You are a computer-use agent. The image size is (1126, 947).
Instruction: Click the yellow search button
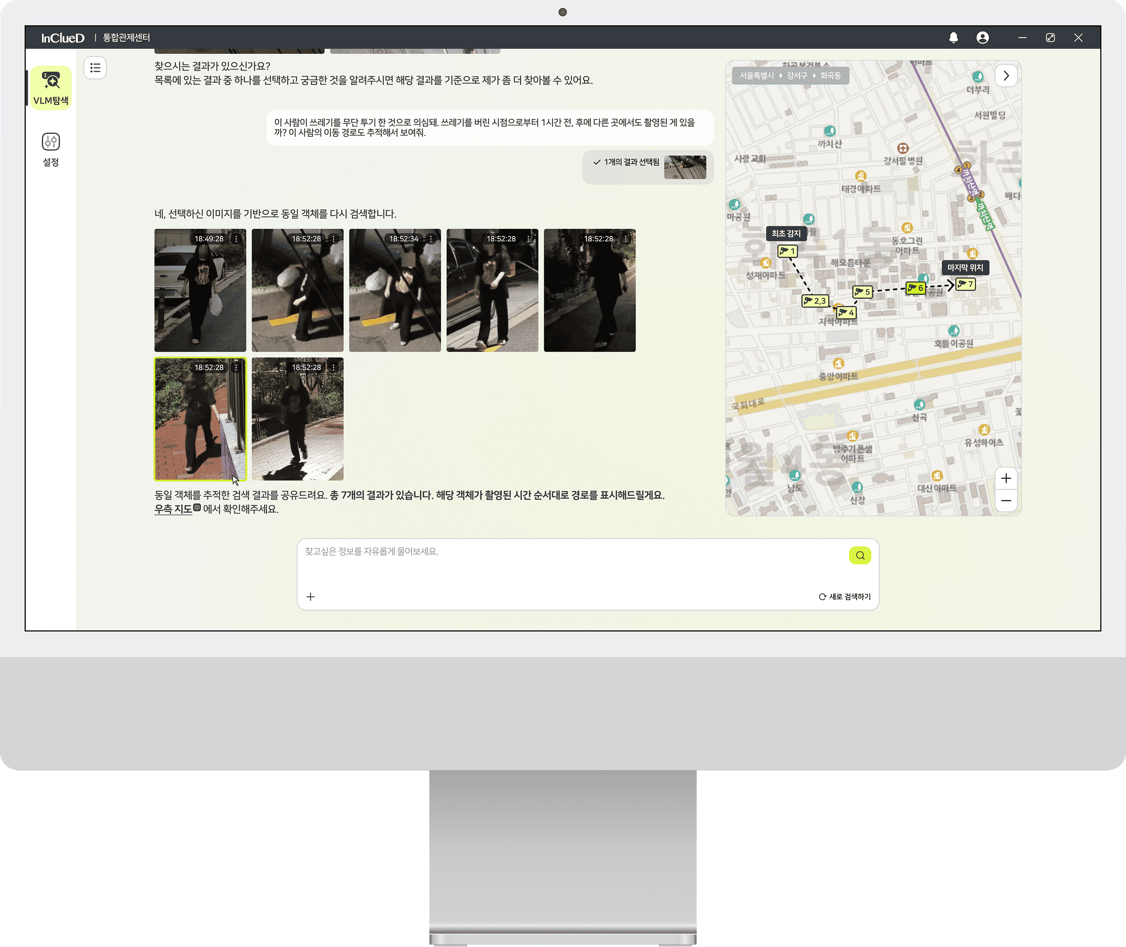pos(860,555)
